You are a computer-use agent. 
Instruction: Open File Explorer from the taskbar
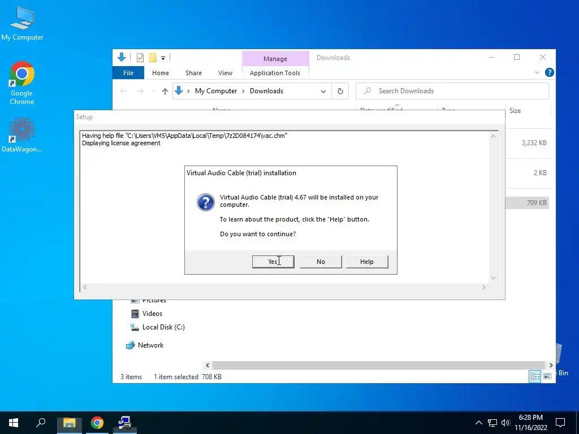[69, 423]
